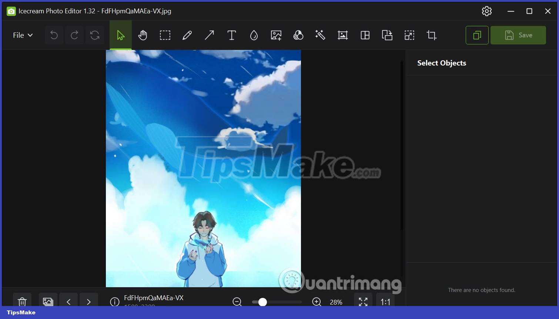Toggle the before/after comparison view
This screenshot has height=319, width=559.
click(476, 35)
